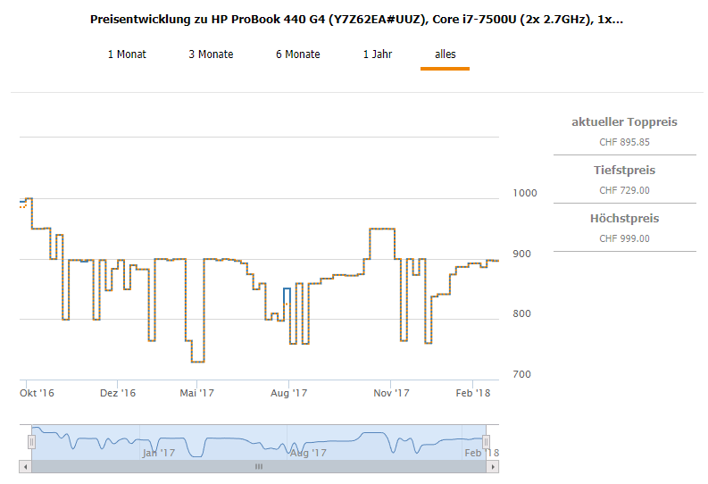Show the "6 Monate" price history
This screenshot has width=708, height=484.
[x=297, y=54]
